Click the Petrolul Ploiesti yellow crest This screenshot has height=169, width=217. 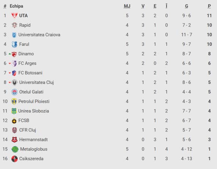point(14,102)
